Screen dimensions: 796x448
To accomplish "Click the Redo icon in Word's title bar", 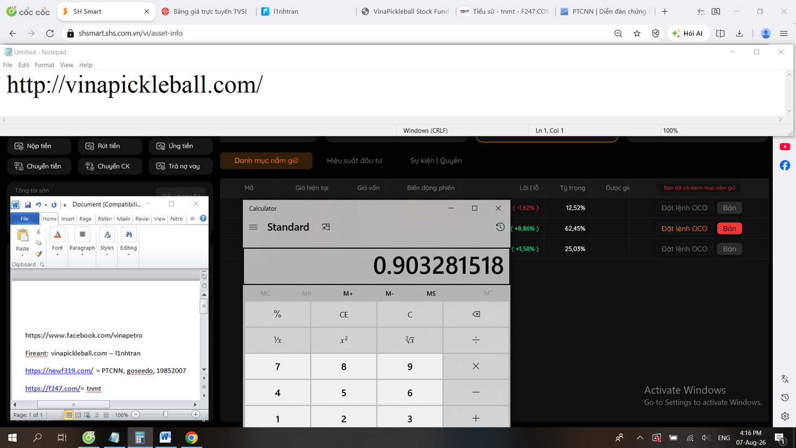I will (54, 205).
